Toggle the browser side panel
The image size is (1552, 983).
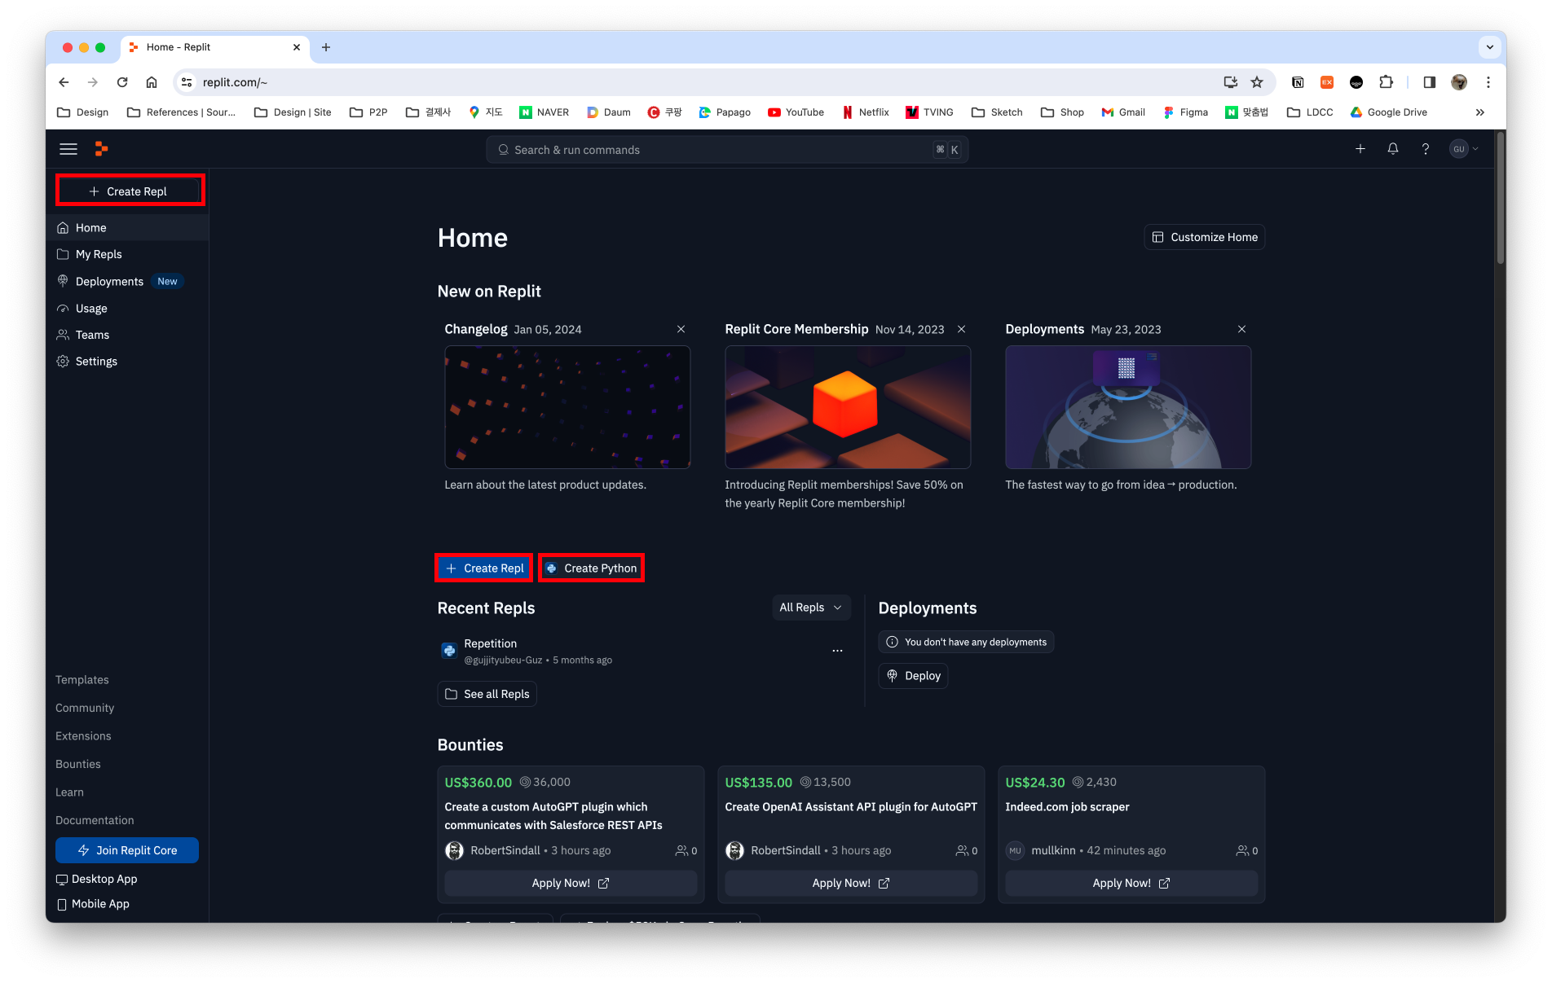[1430, 82]
